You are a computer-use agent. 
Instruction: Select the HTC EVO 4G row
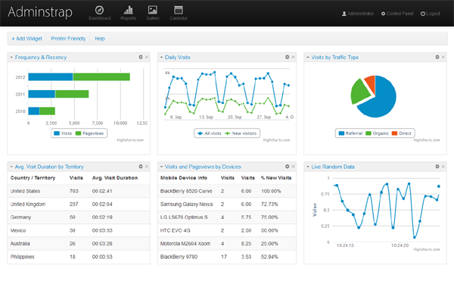pyautogui.click(x=227, y=230)
